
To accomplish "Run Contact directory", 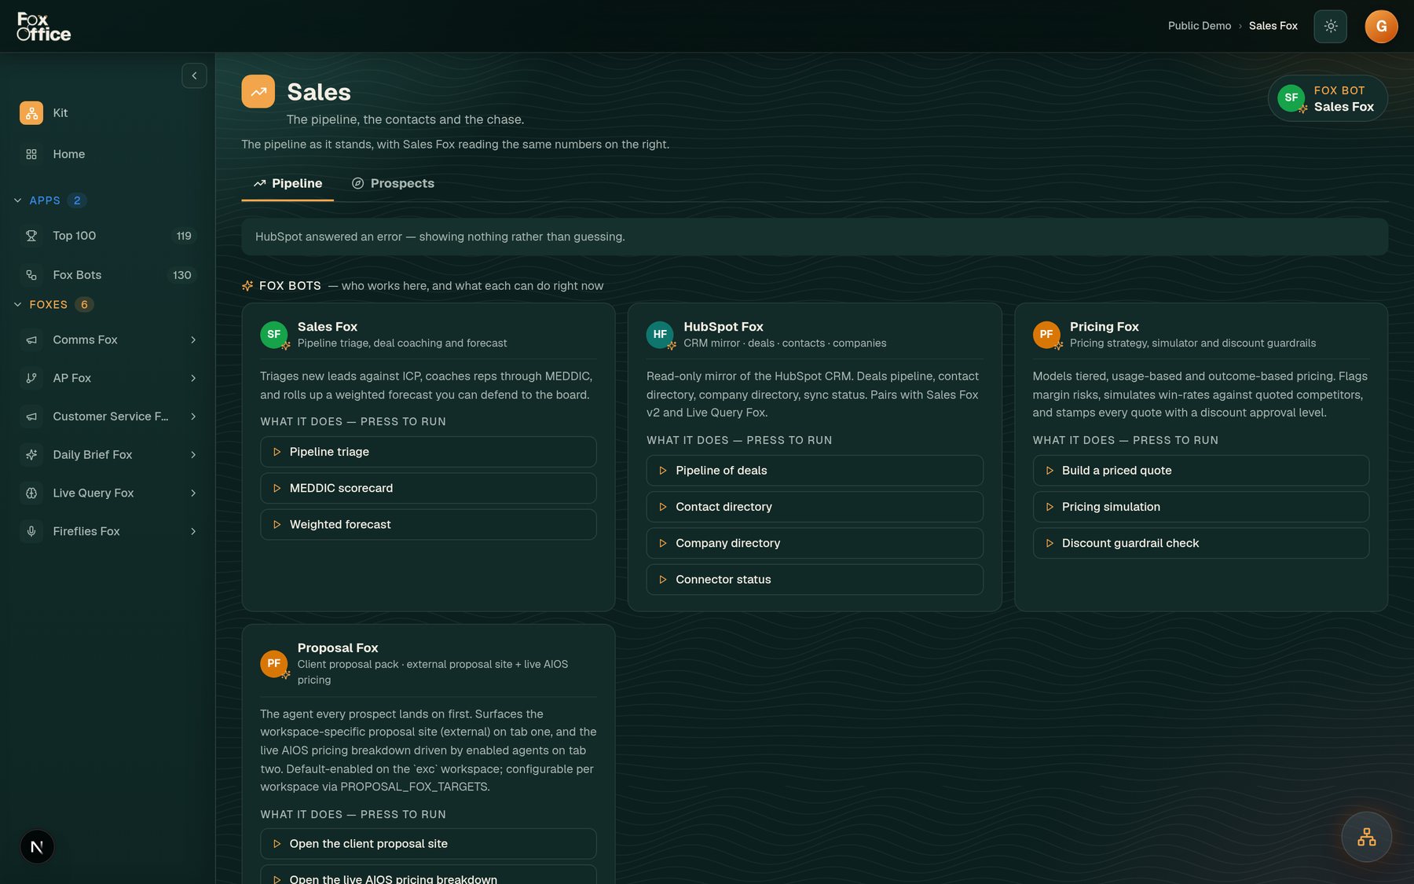I will pos(815,507).
